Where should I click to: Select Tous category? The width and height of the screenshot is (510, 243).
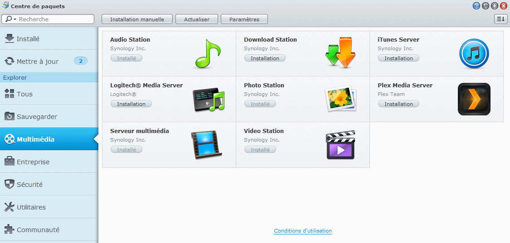49,94
